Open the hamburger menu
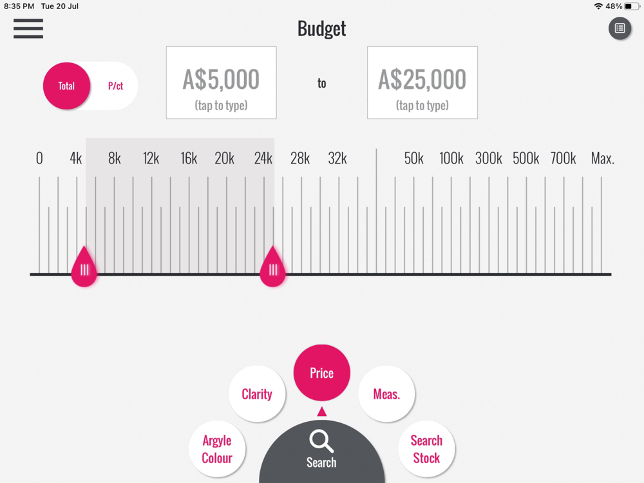The width and height of the screenshot is (644, 483). (x=28, y=28)
